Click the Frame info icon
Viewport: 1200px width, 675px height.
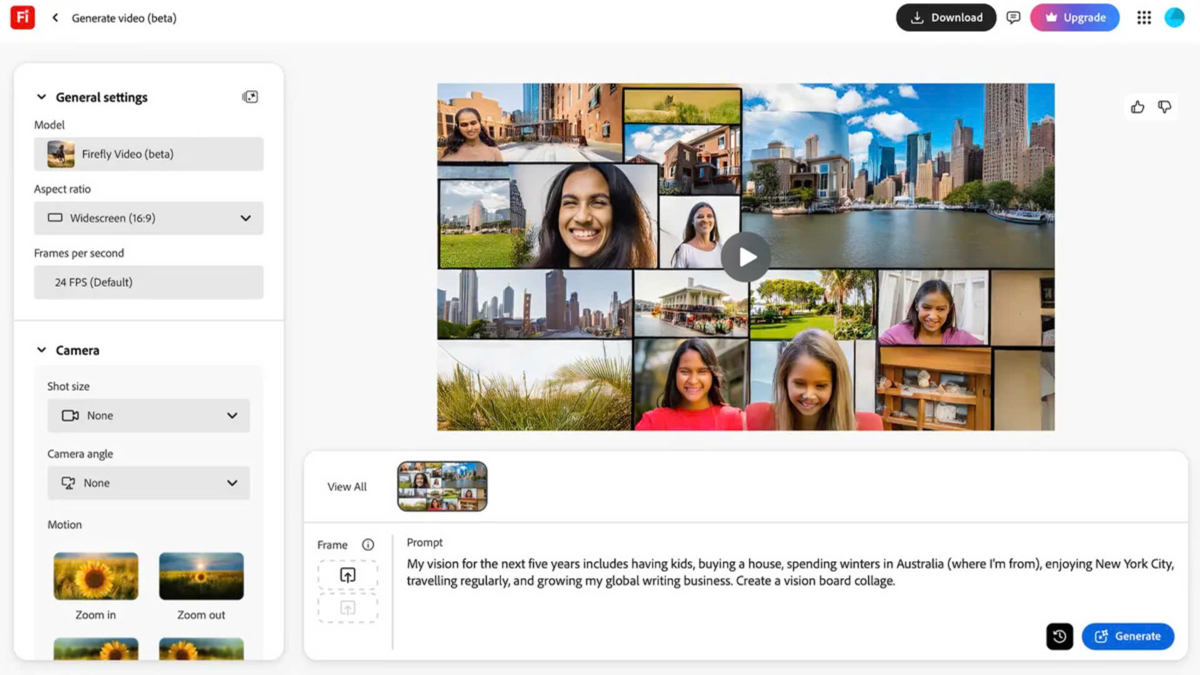pyautogui.click(x=368, y=544)
